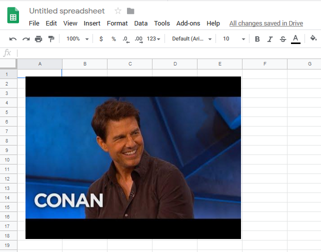Star the Untitled spreadsheet
Viewport: 321px width, 252px height.
click(x=118, y=11)
